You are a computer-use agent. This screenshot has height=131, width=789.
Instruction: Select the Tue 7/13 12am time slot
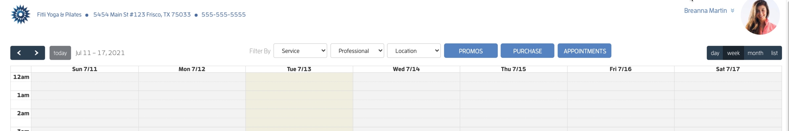click(x=299, y=77)
